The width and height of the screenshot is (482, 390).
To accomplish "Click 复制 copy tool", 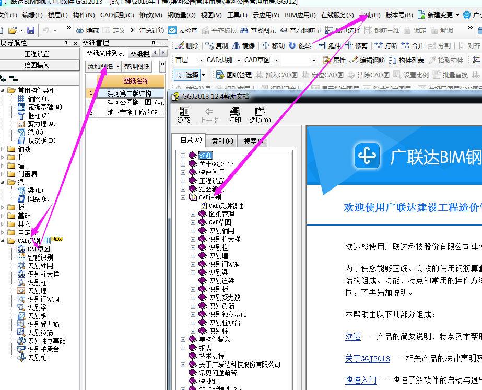I will point(217,45).
